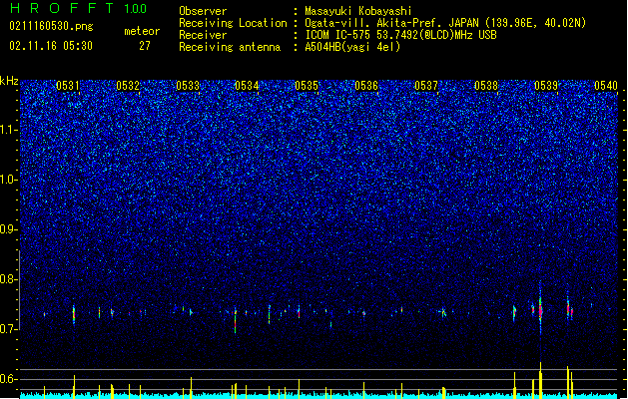628x399 pixels.
Task: Click the strong red meteor echo under 0539
Action: pos(540,310)
